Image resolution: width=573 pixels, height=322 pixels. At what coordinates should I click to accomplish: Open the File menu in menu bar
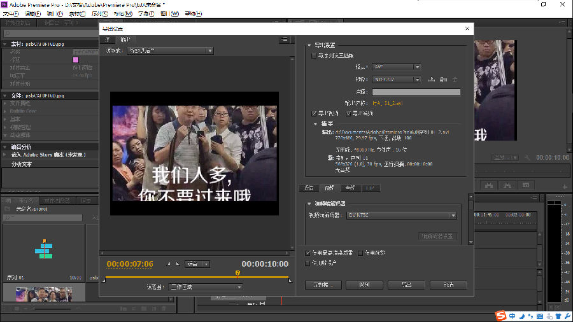pyautogui.click(x=11, y=13)
